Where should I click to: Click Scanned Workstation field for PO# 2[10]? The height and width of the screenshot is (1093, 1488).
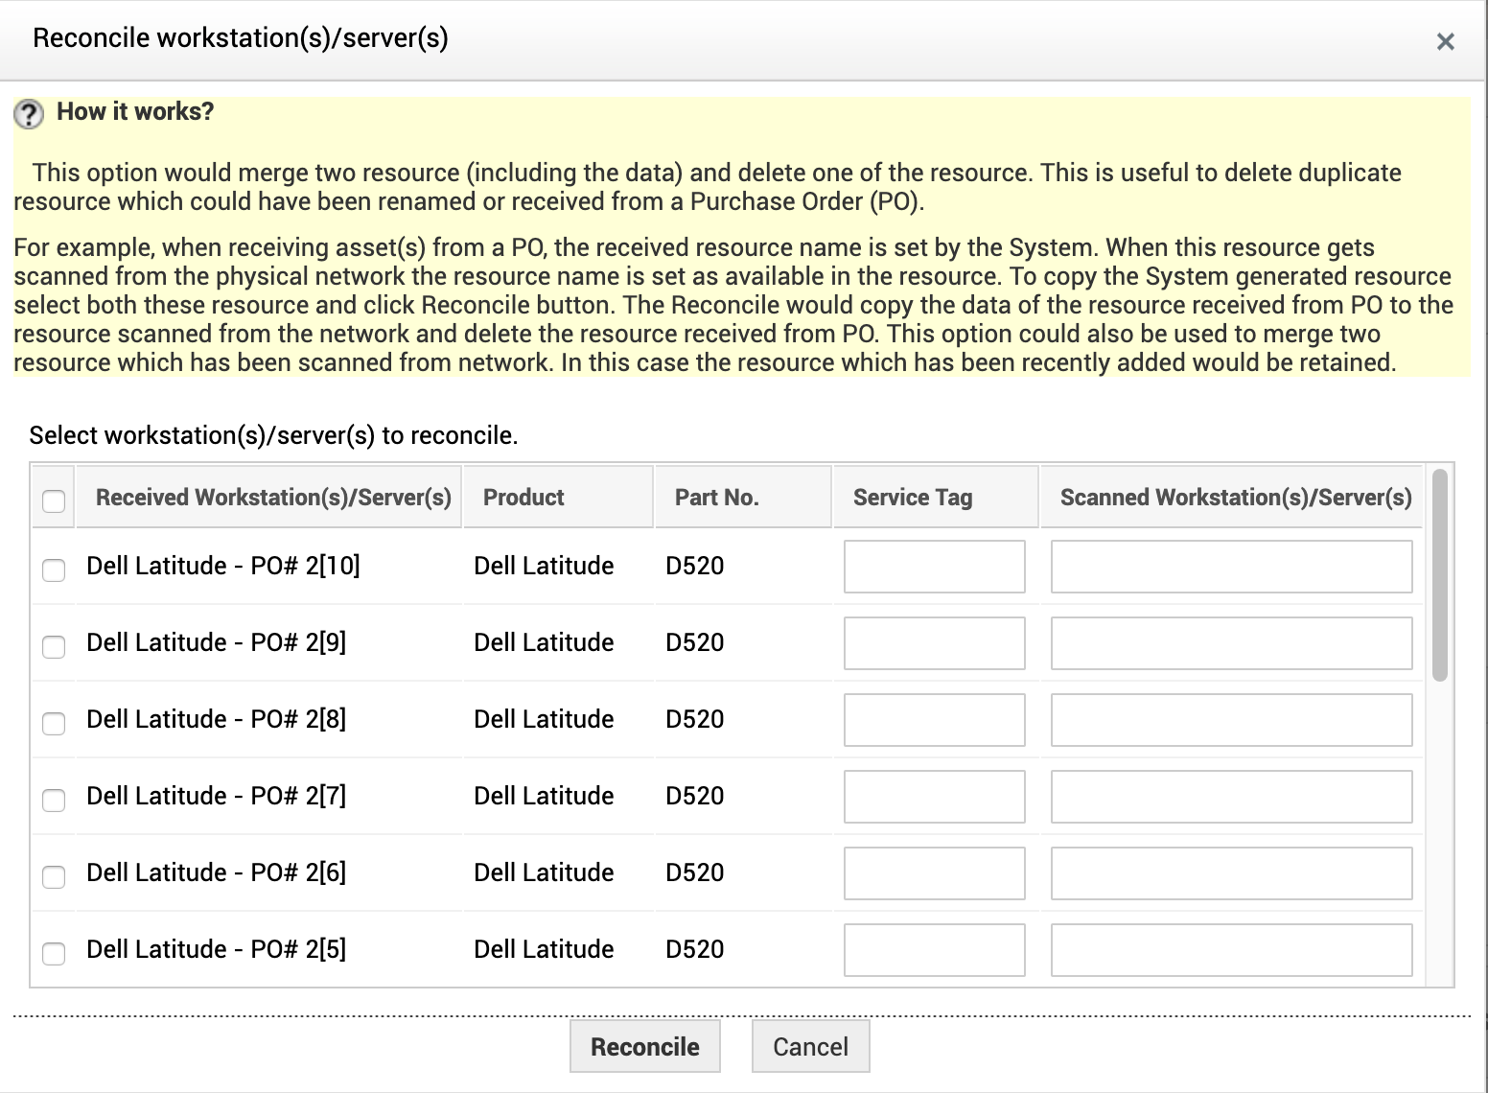(x=1231, y=567)
